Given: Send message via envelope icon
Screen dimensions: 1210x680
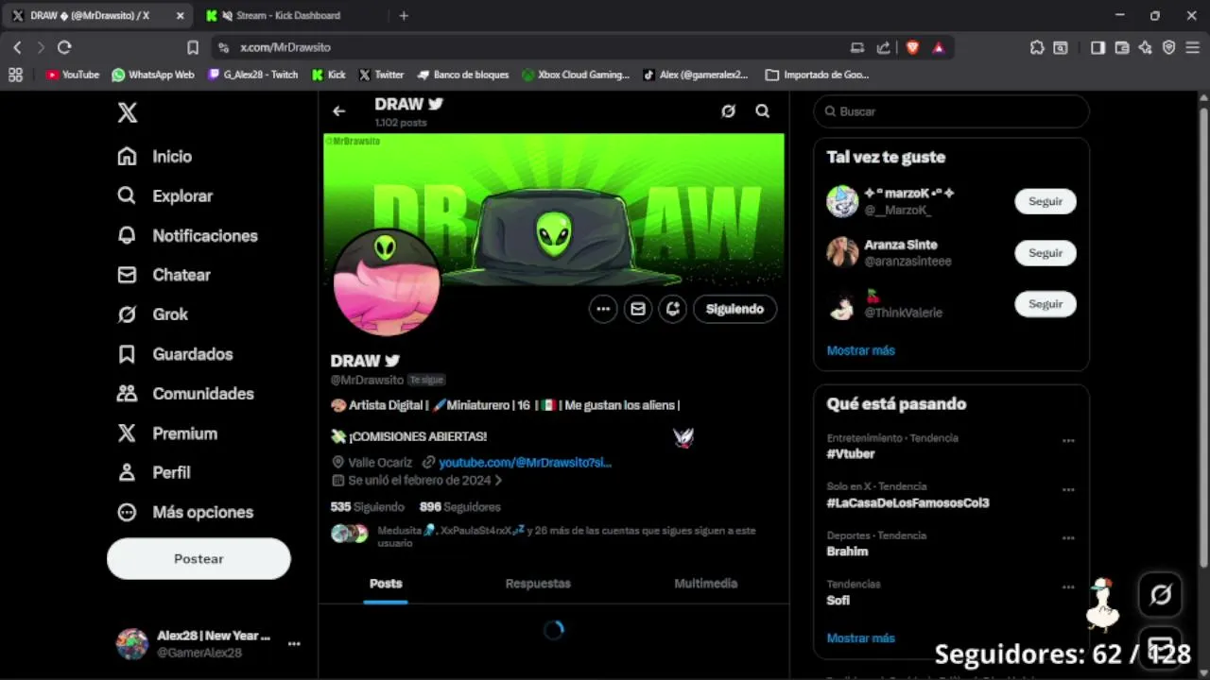Looking at the screenshot, I should [x=638, y=309].
